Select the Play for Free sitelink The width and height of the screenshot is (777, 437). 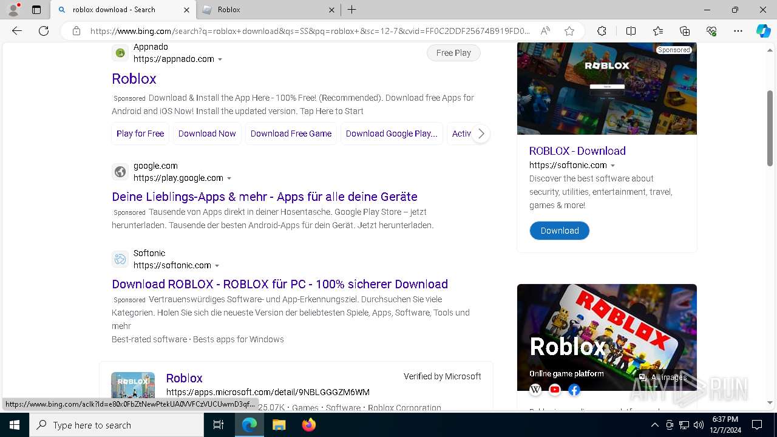point(140,134)
